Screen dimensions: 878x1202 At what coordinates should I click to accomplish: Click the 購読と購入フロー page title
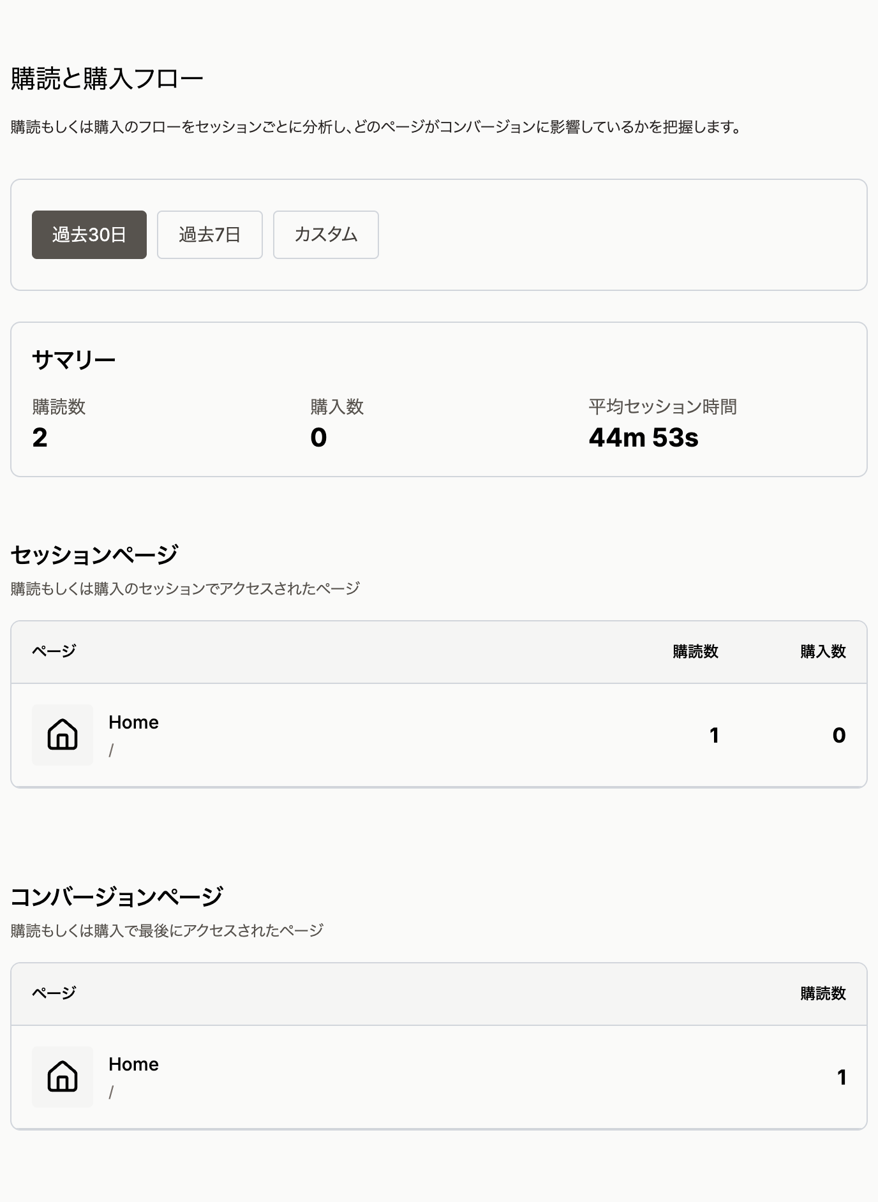coord(107,79)
